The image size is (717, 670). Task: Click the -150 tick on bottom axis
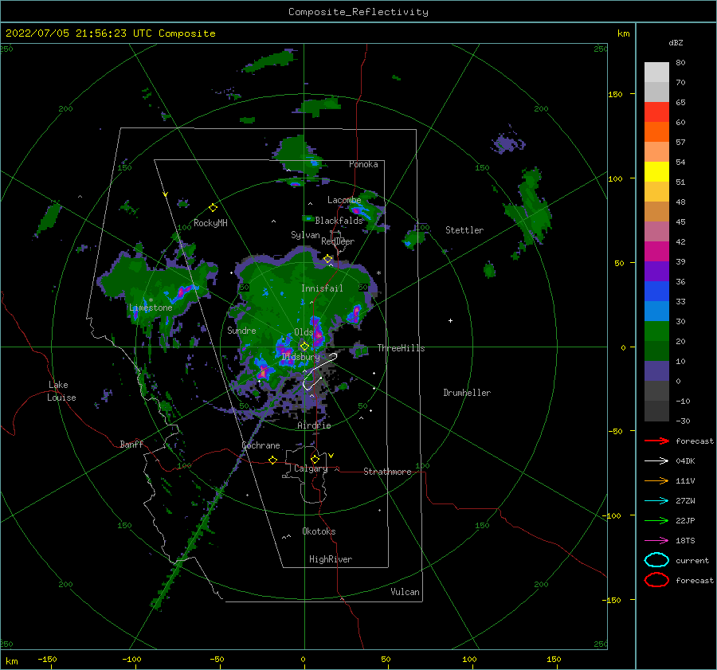47,659
